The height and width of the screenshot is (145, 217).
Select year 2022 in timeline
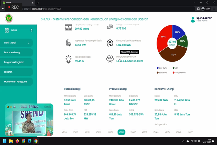coord(133,132)
